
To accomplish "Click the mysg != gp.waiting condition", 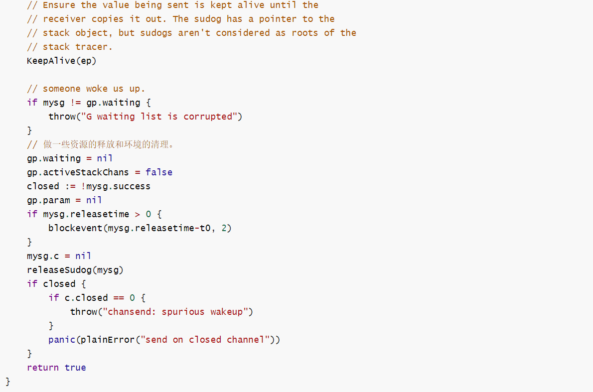I will (x=92, y=103).
